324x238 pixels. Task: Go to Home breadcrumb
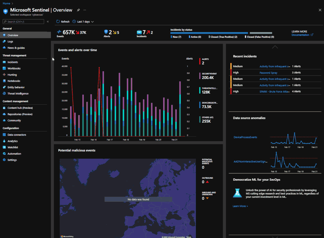pos(6,3)
